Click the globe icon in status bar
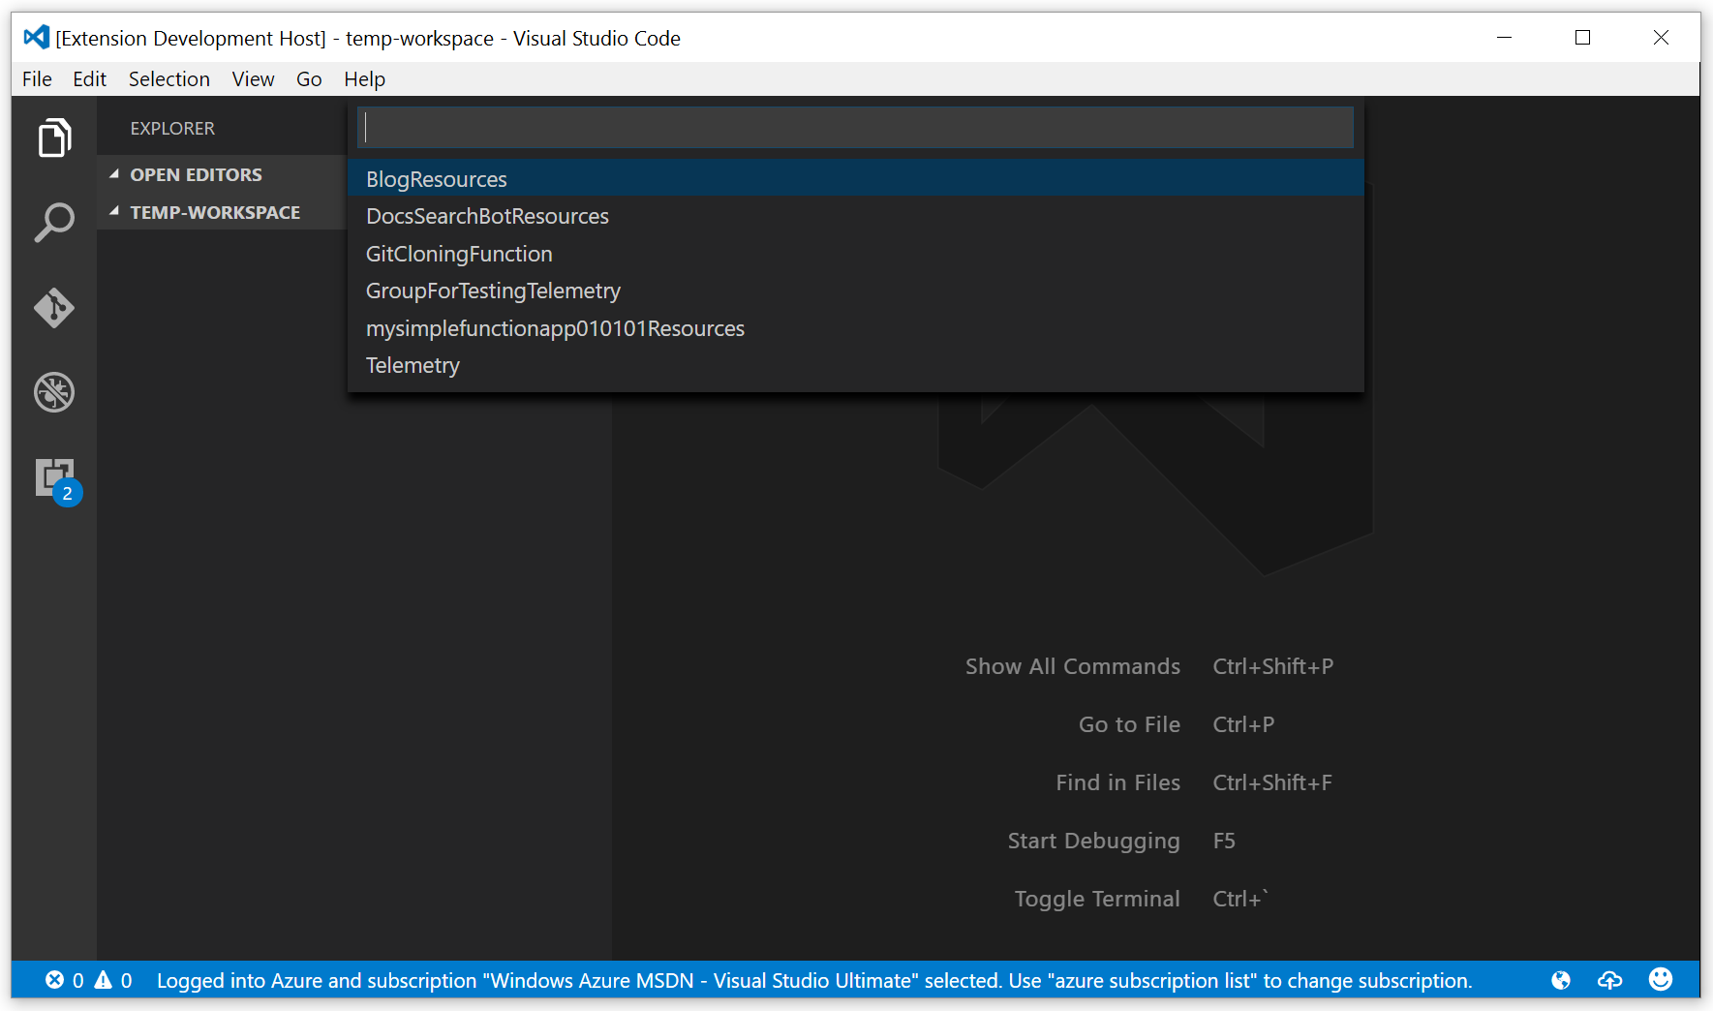1713x1011 pixels. pyautogui.click(x=1561, y=980)
